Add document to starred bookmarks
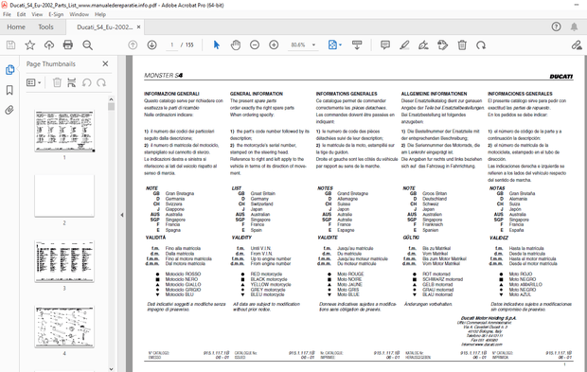 point(30,45)
